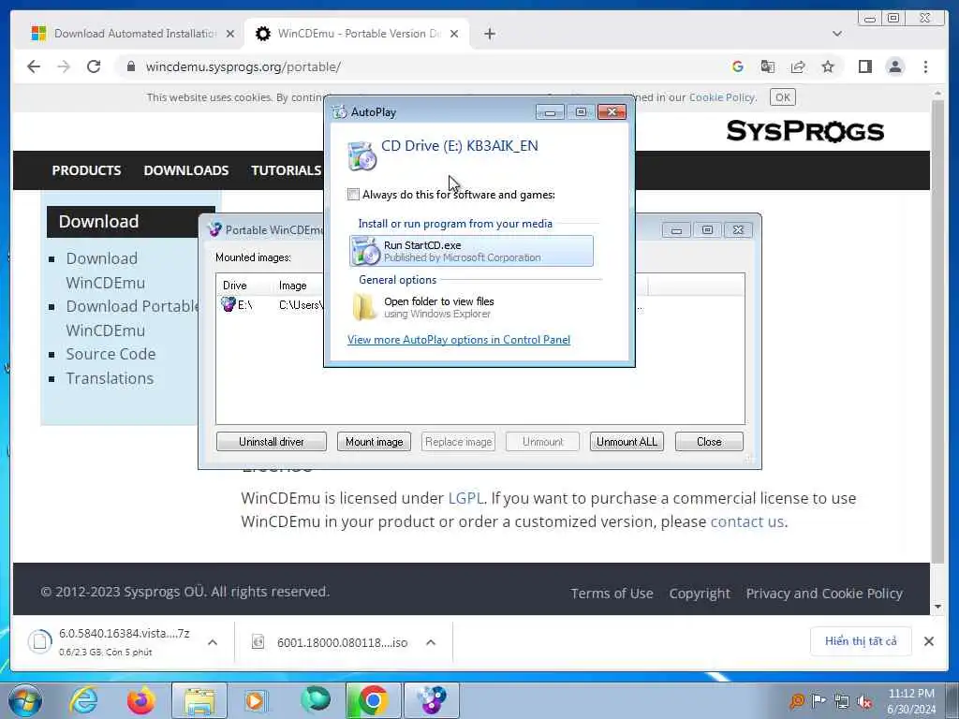Click the padlock site info icon
959x719 pixels.
pyautogui.click(x=131, y=66)
